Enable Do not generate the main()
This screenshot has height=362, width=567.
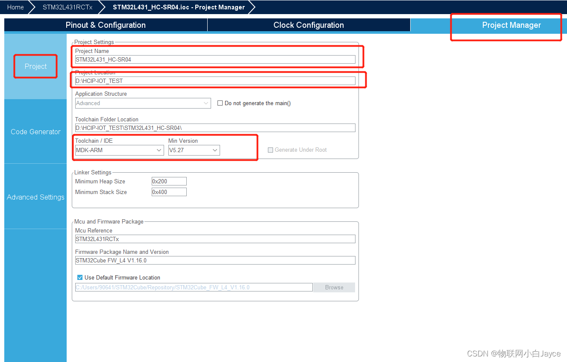click(220, 103)
